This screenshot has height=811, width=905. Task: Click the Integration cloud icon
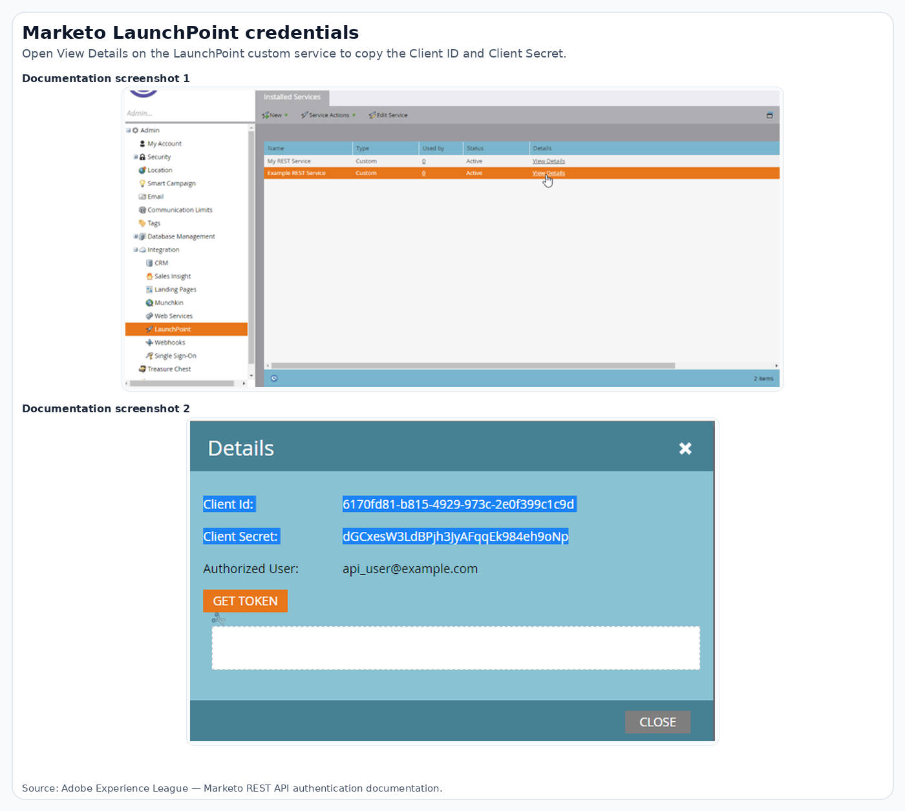(142, 249)
